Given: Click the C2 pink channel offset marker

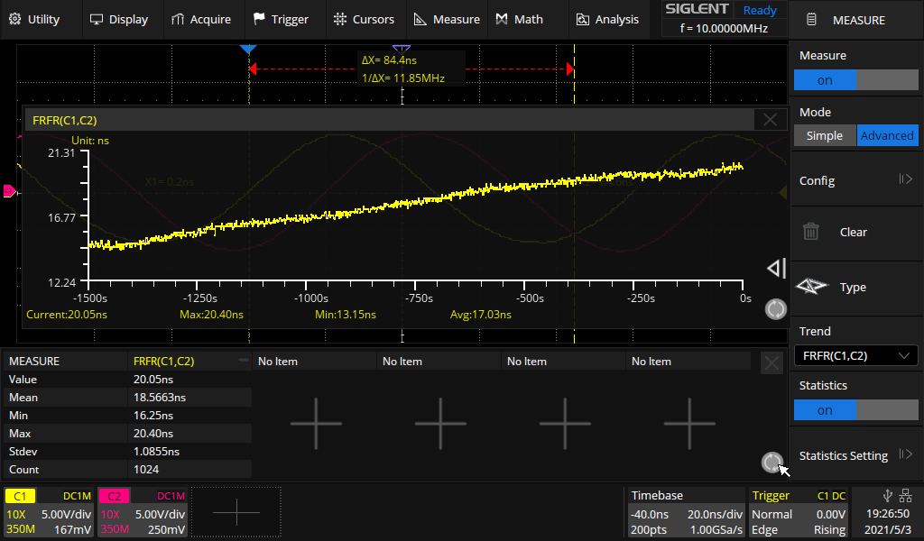Looking at the screenshot, I should point(10,191).
